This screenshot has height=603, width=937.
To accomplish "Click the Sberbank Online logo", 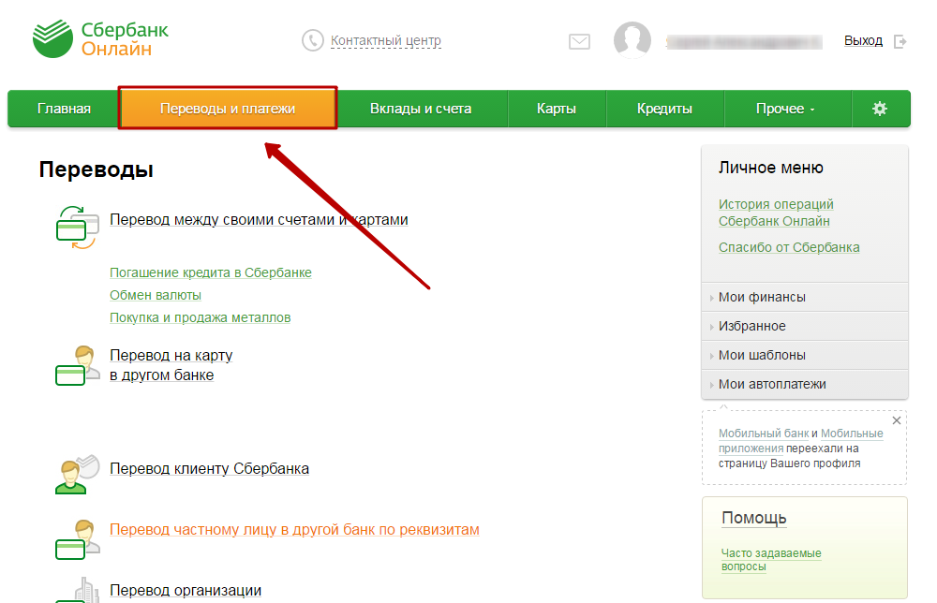I will coord(100,38).
